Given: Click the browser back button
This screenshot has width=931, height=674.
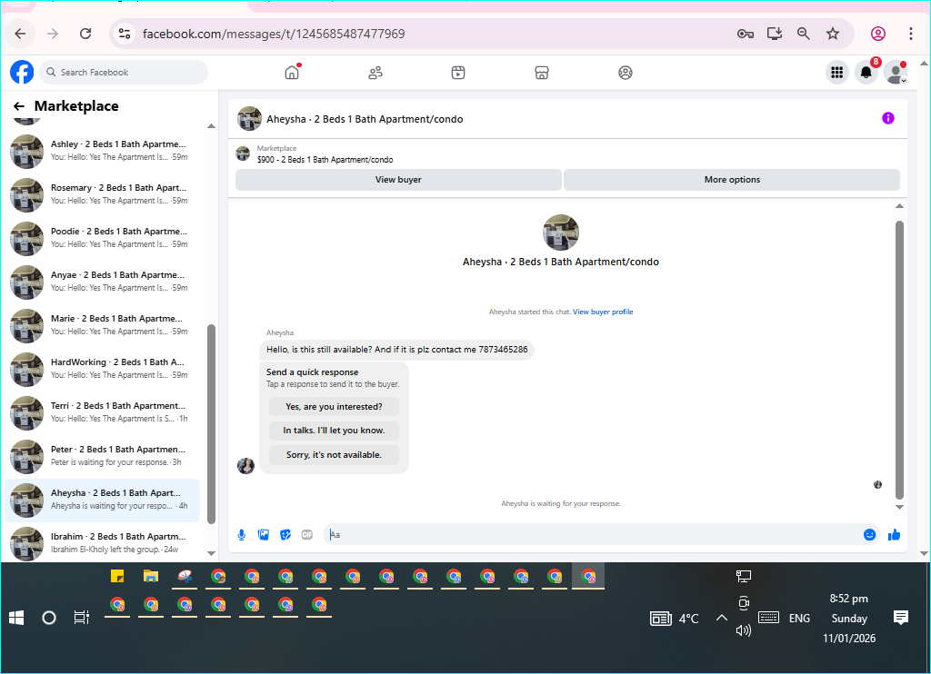Looking at the screenshot, I should 20,34.
